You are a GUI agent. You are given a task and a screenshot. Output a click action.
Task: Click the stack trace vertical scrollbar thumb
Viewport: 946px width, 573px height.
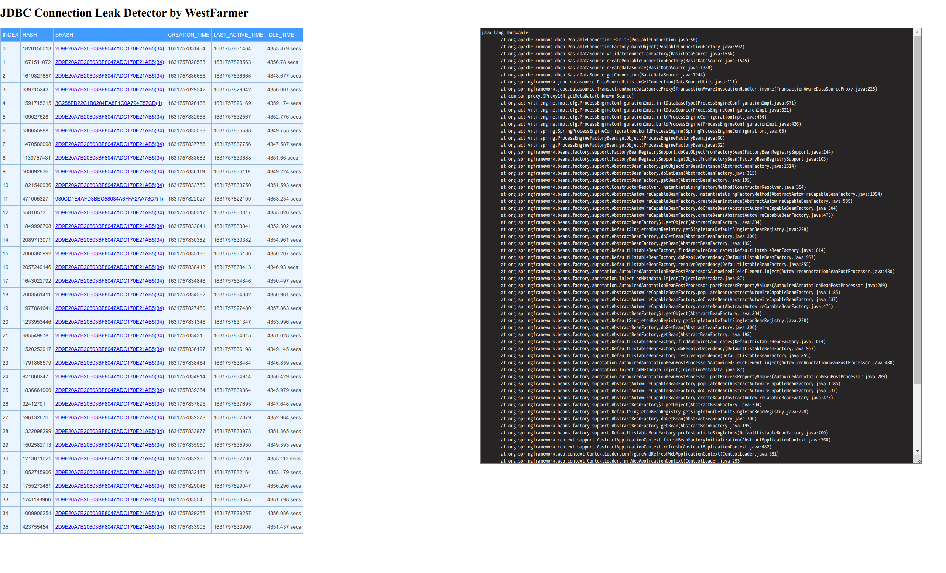click(x=917, y=210)
